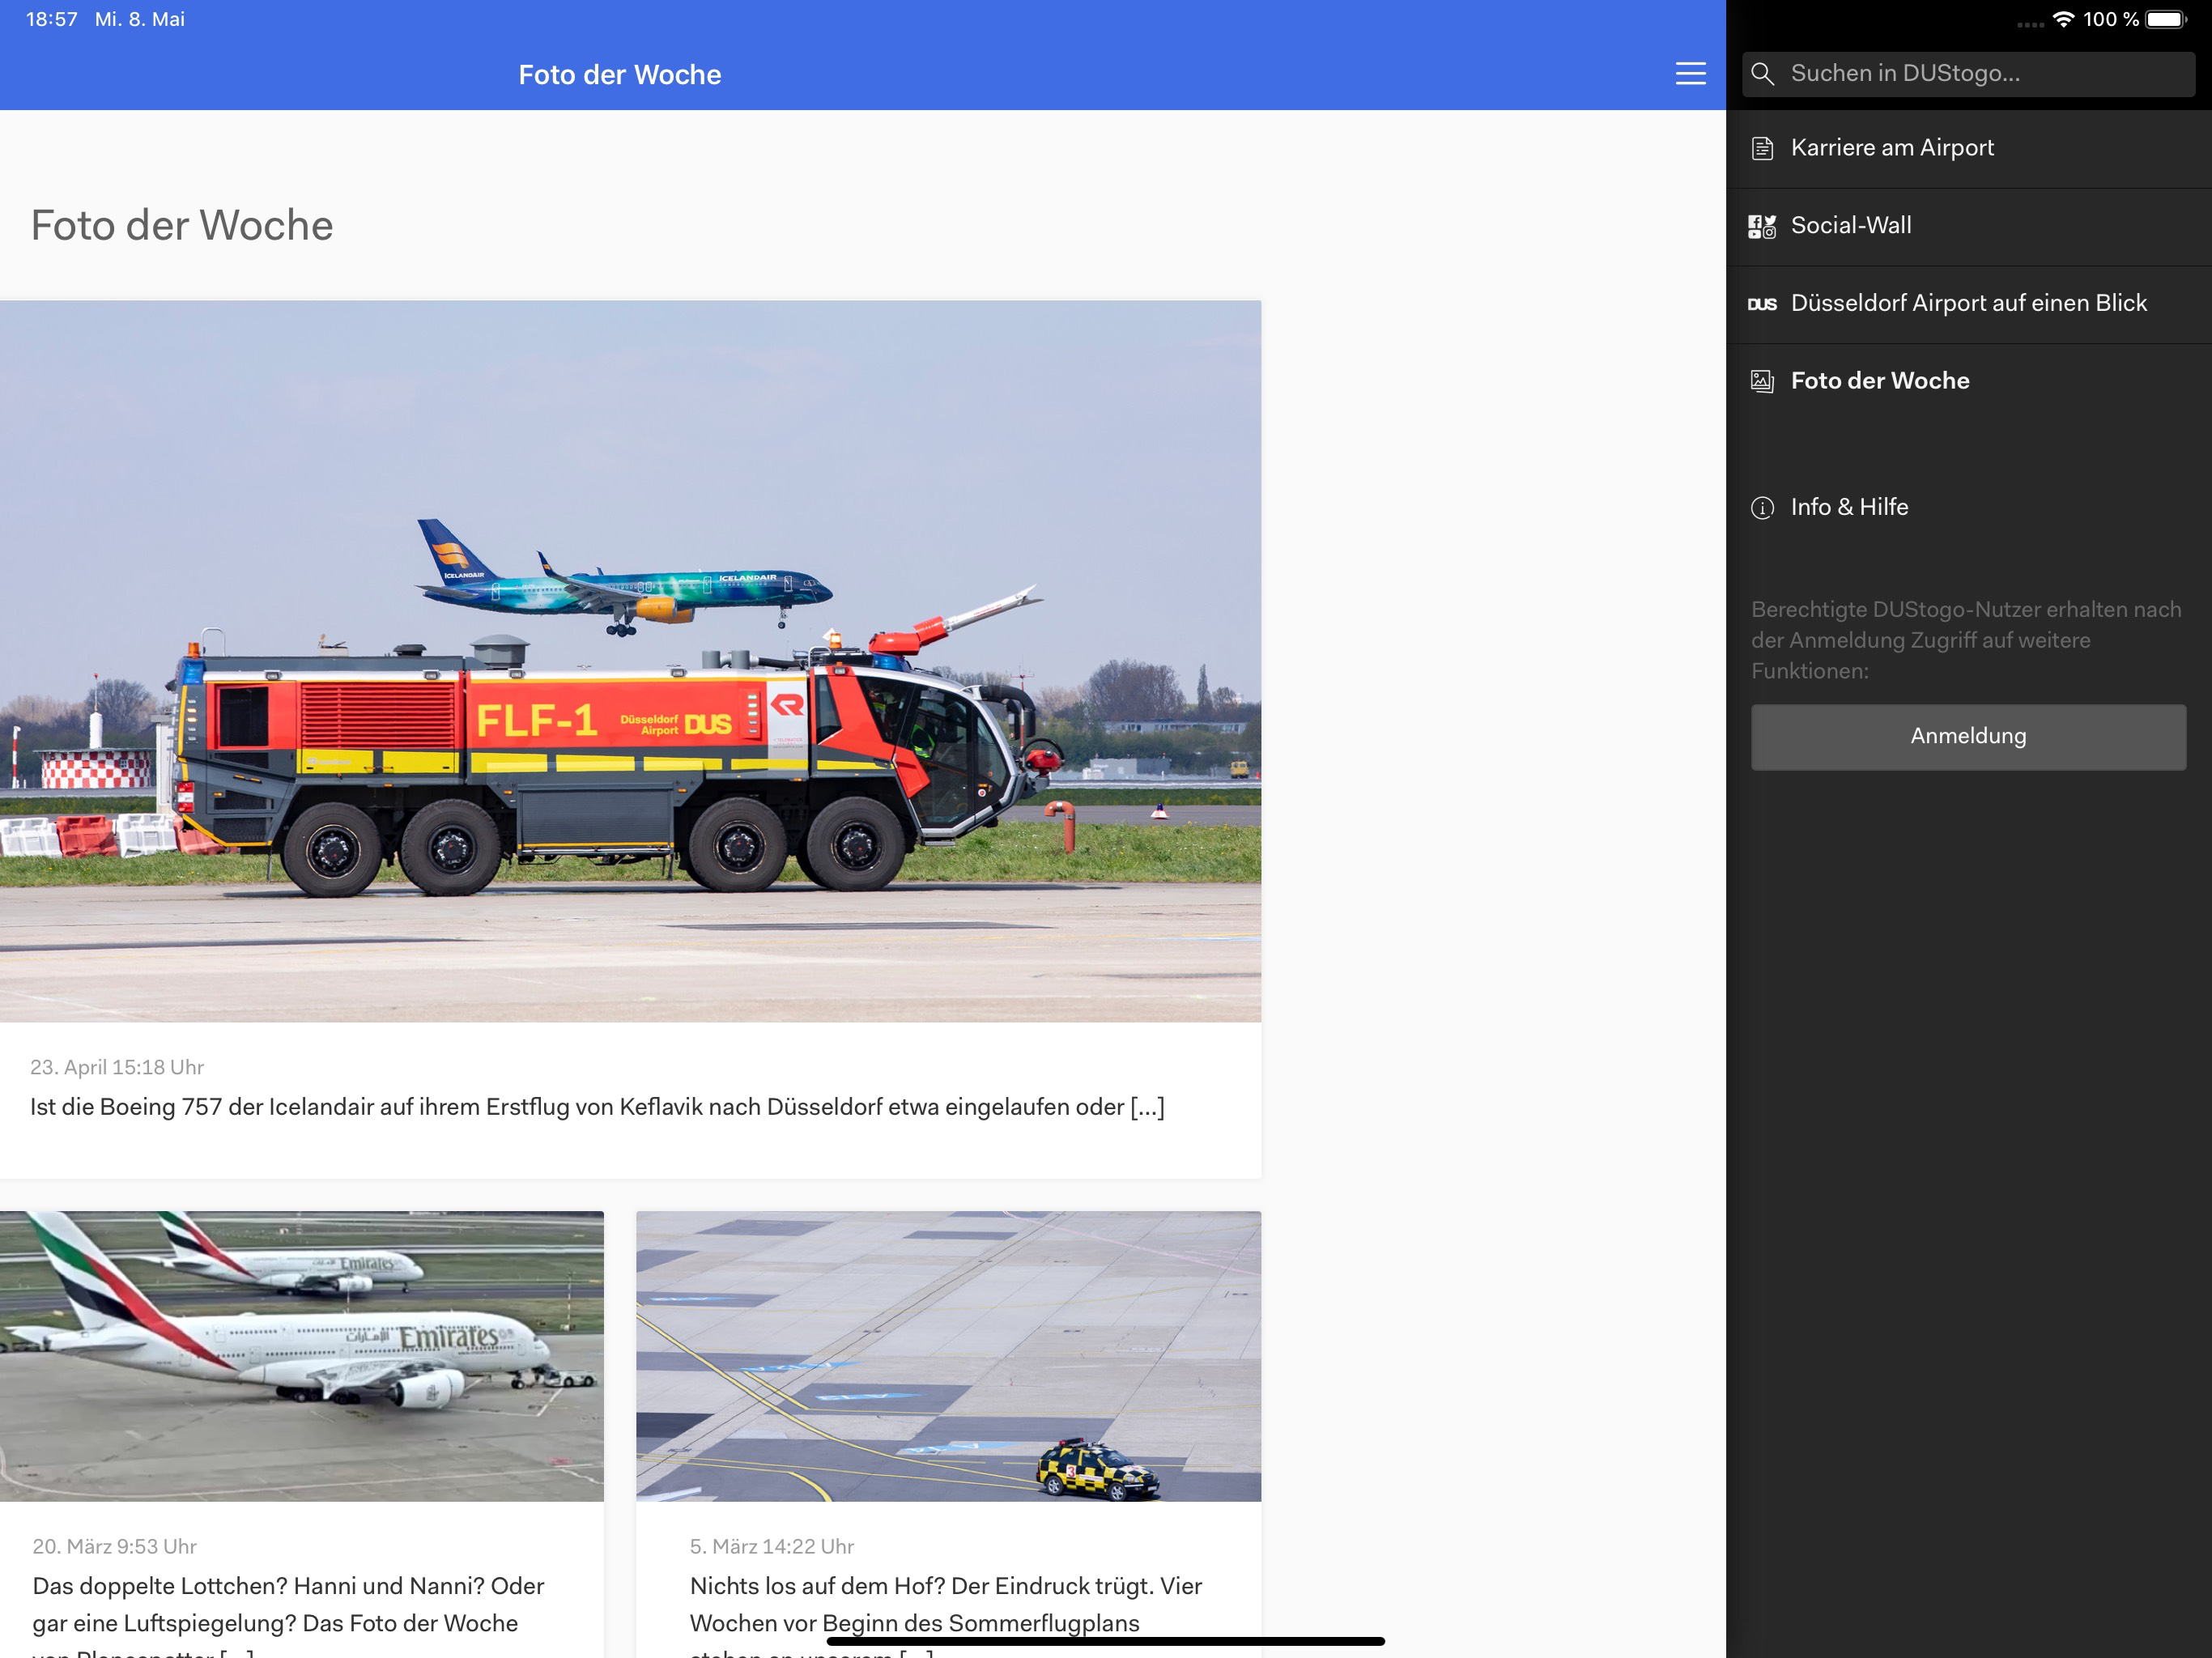Open the Icelandair fire truck photo
This screenshot has height=1658, width=2212.
point(630,661)
